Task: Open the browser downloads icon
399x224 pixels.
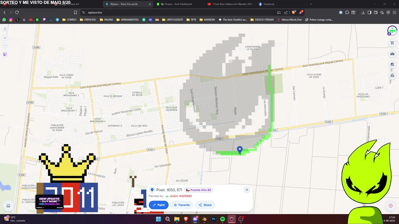Action: [363, 12]
